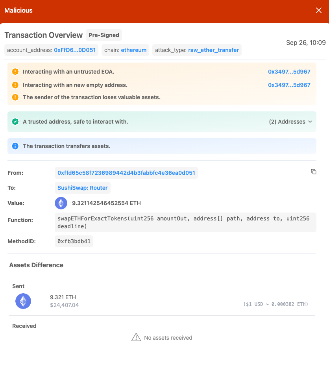This screenshot has width=329, height=370.
Task: Click the Pre-Signed badge
Action: point(104,35)
